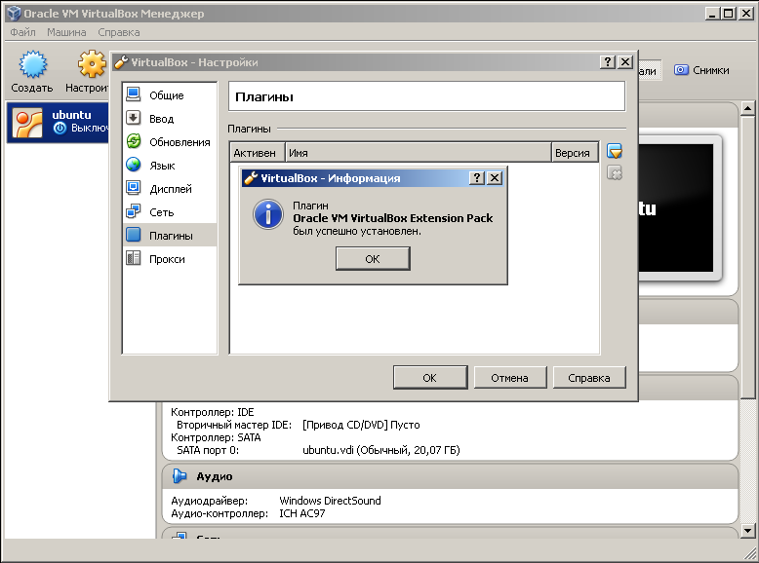
Task: Click the Активен column header
Action: [257, 153]
